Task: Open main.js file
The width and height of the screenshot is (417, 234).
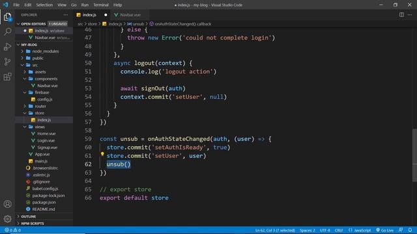Action: [x=44, y=161]
